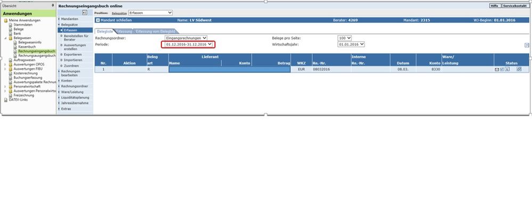
Task: Click the Servicekontakt button
Action: point(515,6)
